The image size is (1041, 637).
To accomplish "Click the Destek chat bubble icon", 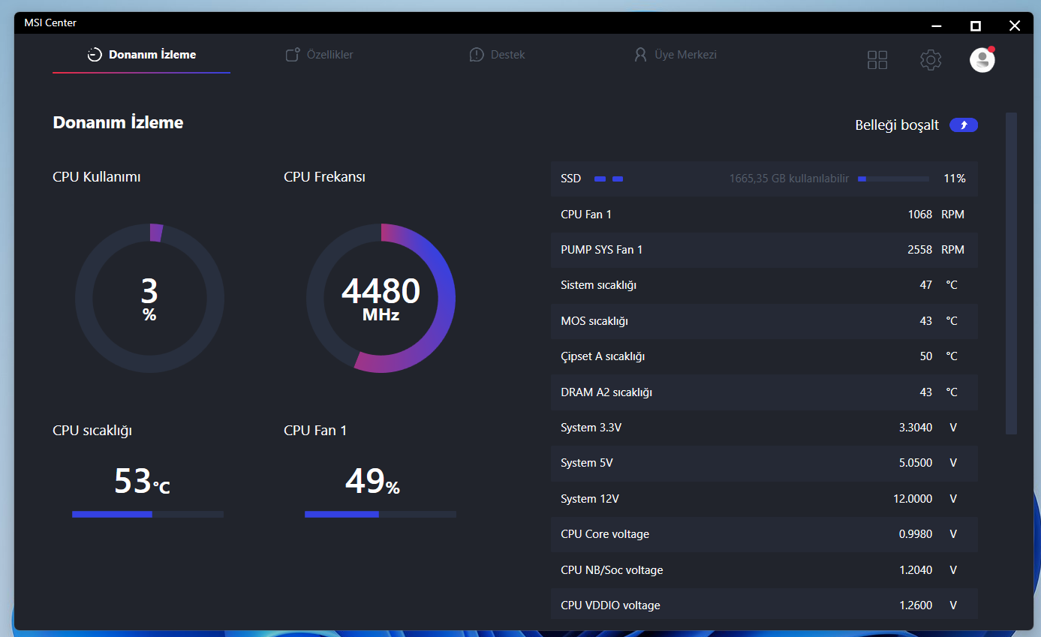I will click(477, 55).
